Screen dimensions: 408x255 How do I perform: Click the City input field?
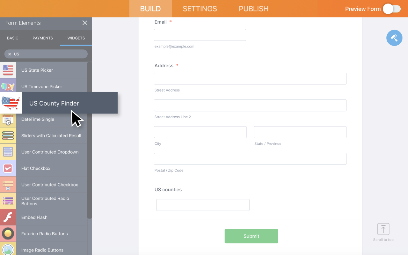(200, 132)
